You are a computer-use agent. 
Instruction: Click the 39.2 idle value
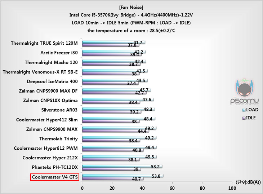[x=134, y=112]
